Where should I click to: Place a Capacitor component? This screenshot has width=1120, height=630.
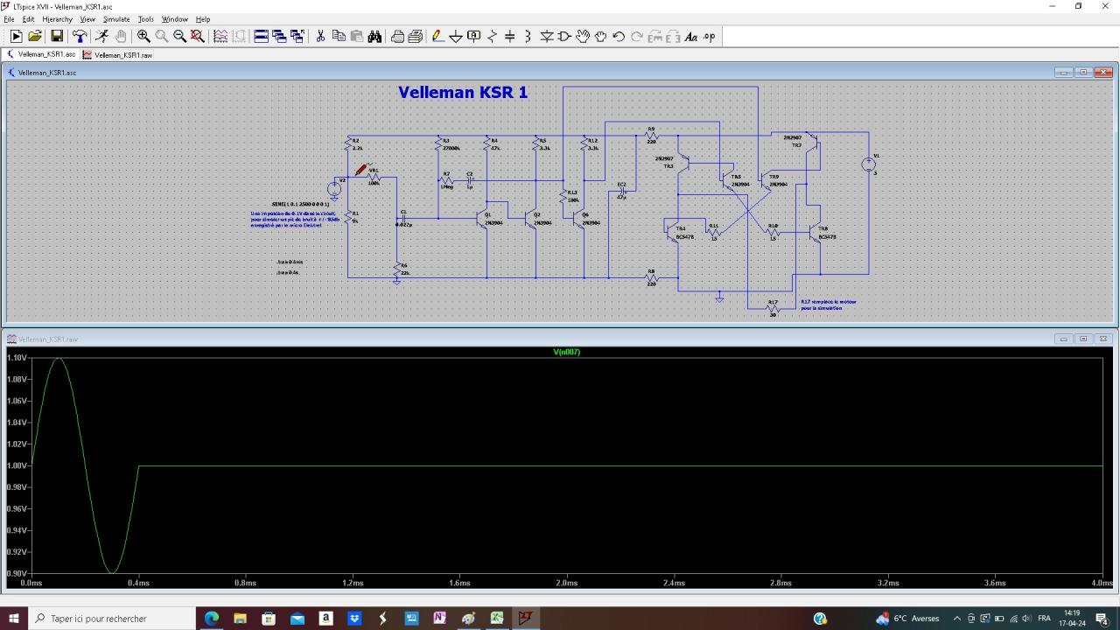click(x=510, y=36)
